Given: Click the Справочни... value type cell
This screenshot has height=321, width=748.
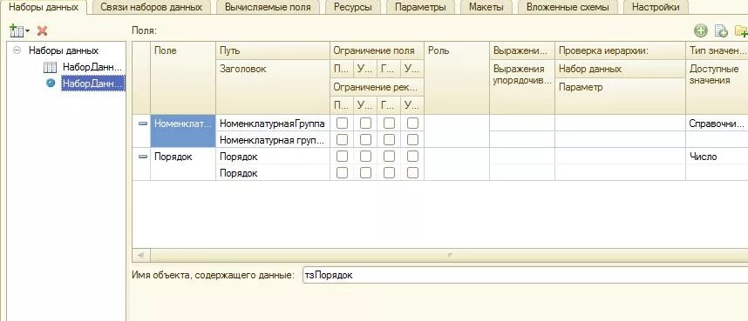Looking at the screenshot, I should tap(717, 124).
